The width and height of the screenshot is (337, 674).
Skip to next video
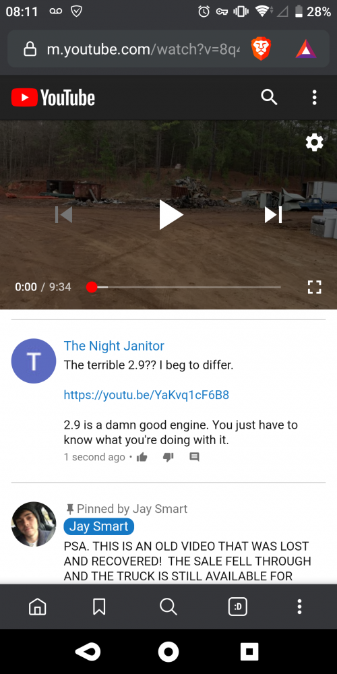(x=273, y=215)
